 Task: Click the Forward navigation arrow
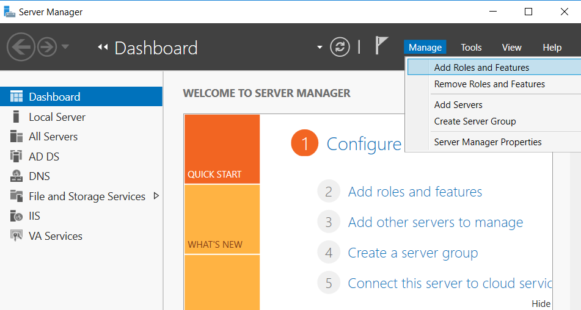tap(47, 47)
